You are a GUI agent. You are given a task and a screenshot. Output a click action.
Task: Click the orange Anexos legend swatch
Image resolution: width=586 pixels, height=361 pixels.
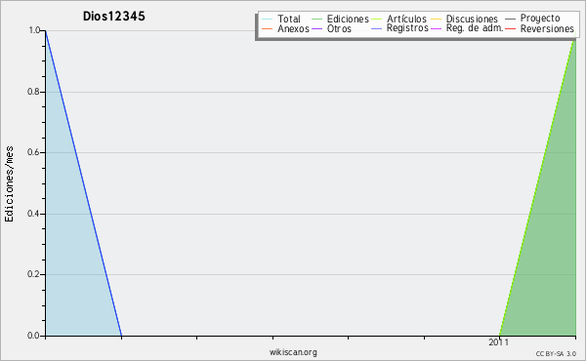[x=268, y=28]
